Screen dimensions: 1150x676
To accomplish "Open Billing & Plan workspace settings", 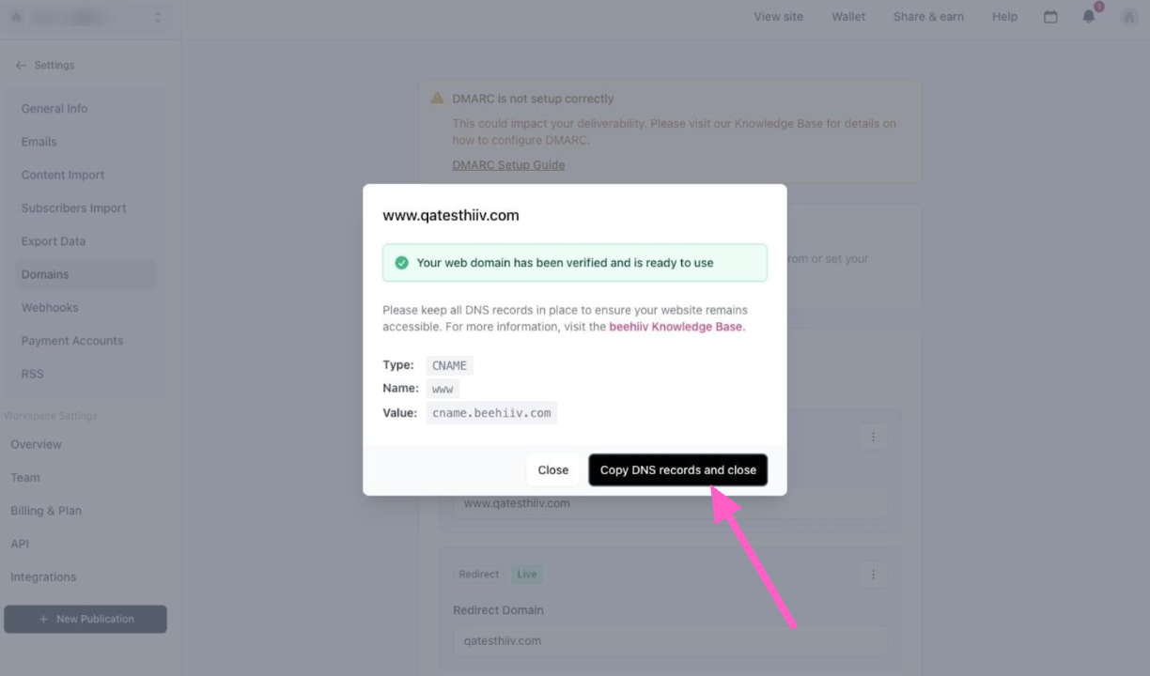I will click(x=46, y=511).
